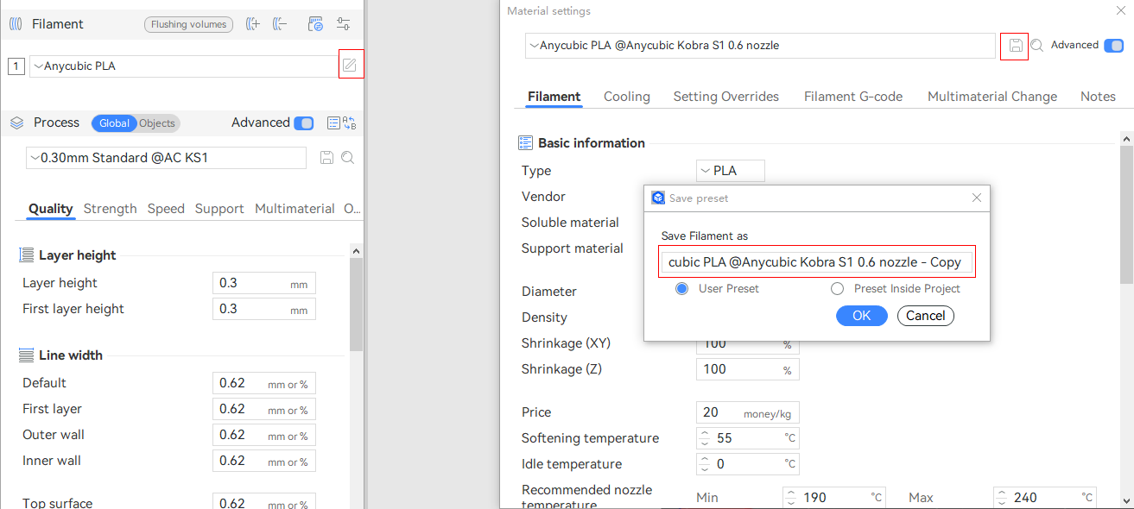The height and width of the screenshot is (509, 1134).
Task: Click the Outer wall line width field
Action: [264, 435]
